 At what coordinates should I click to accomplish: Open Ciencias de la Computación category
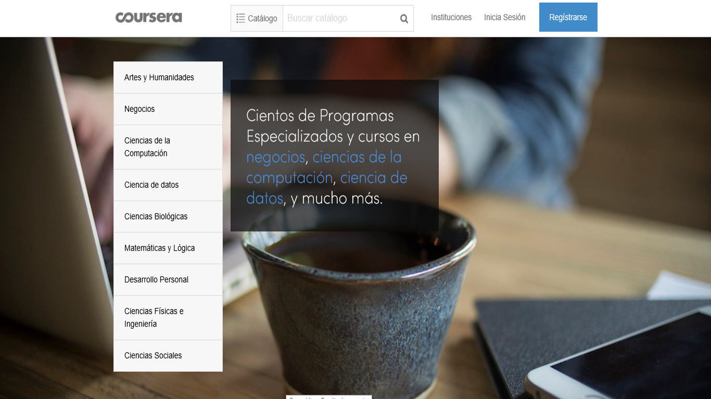click(147, 147)
